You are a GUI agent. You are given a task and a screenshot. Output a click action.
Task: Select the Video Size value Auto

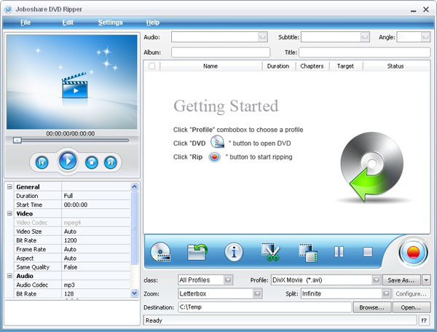[96, 232]
